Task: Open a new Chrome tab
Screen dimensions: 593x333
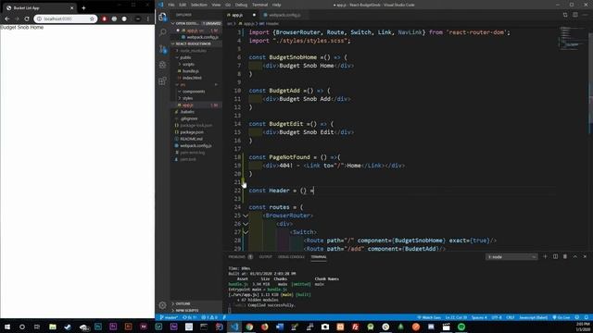Action: pyautogui.click(x=83, y=7)
